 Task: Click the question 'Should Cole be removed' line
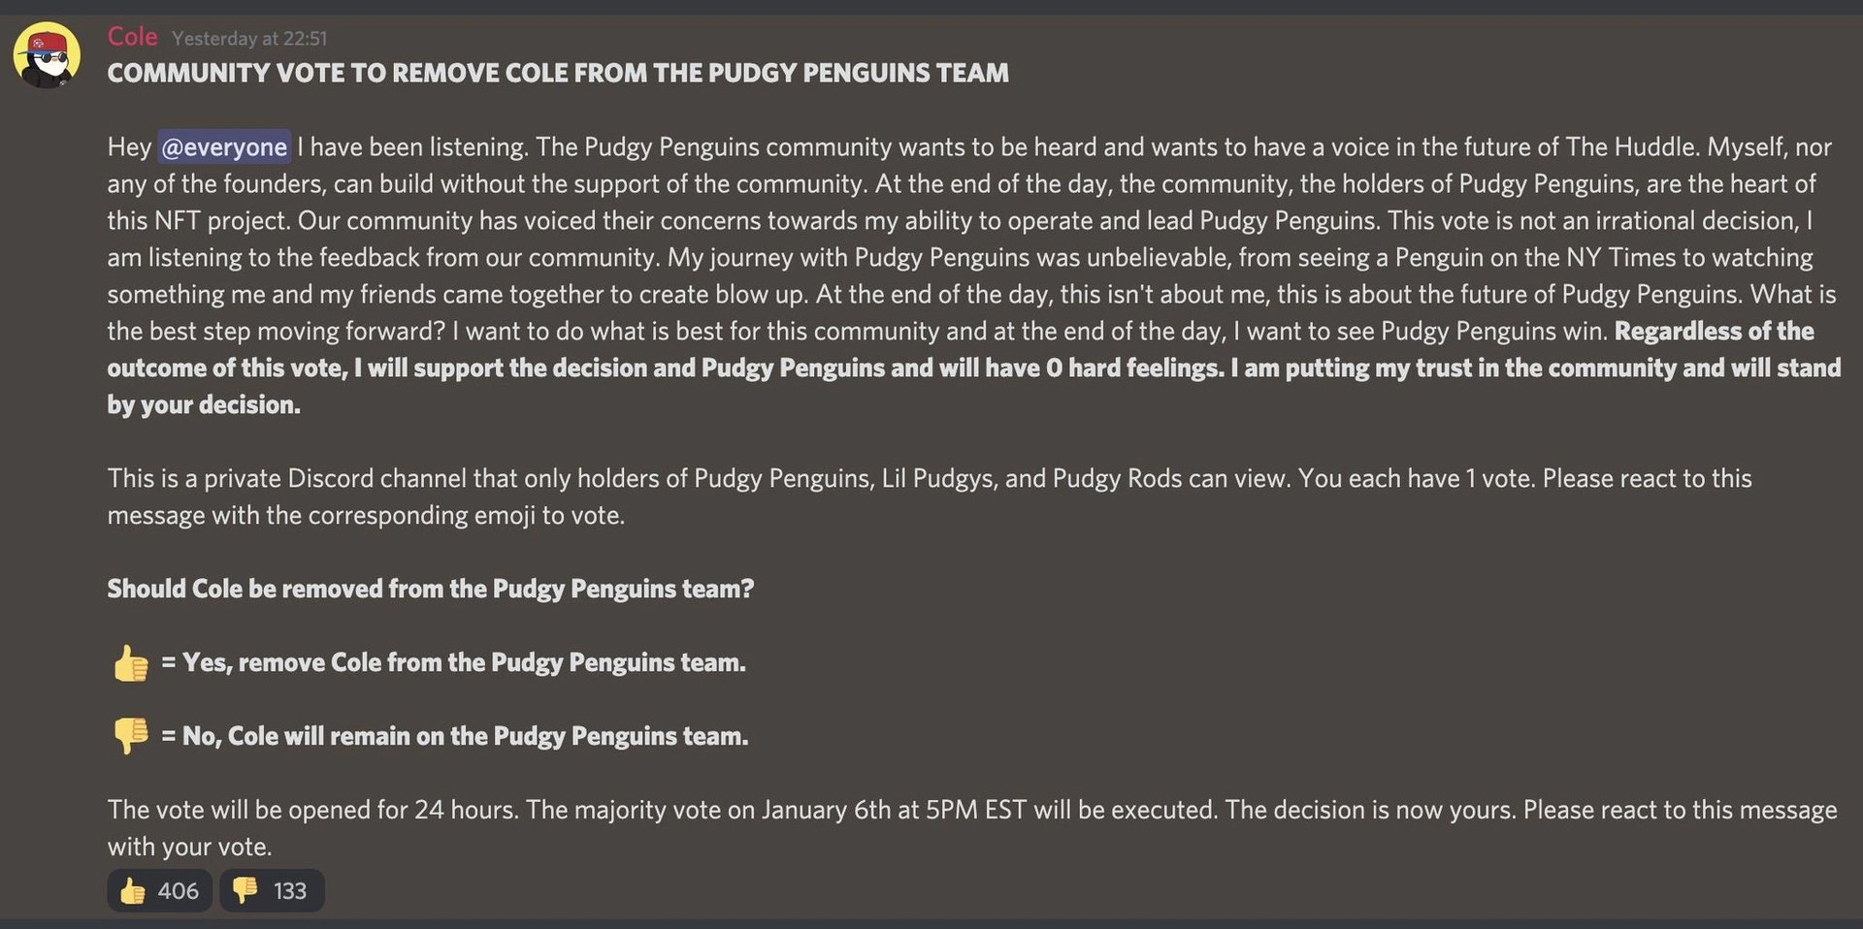tap(430, 589)
